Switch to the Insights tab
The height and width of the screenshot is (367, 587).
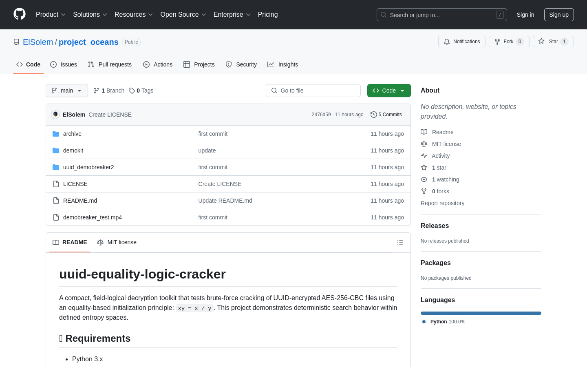pyautogui.click(x=283, y=64)
